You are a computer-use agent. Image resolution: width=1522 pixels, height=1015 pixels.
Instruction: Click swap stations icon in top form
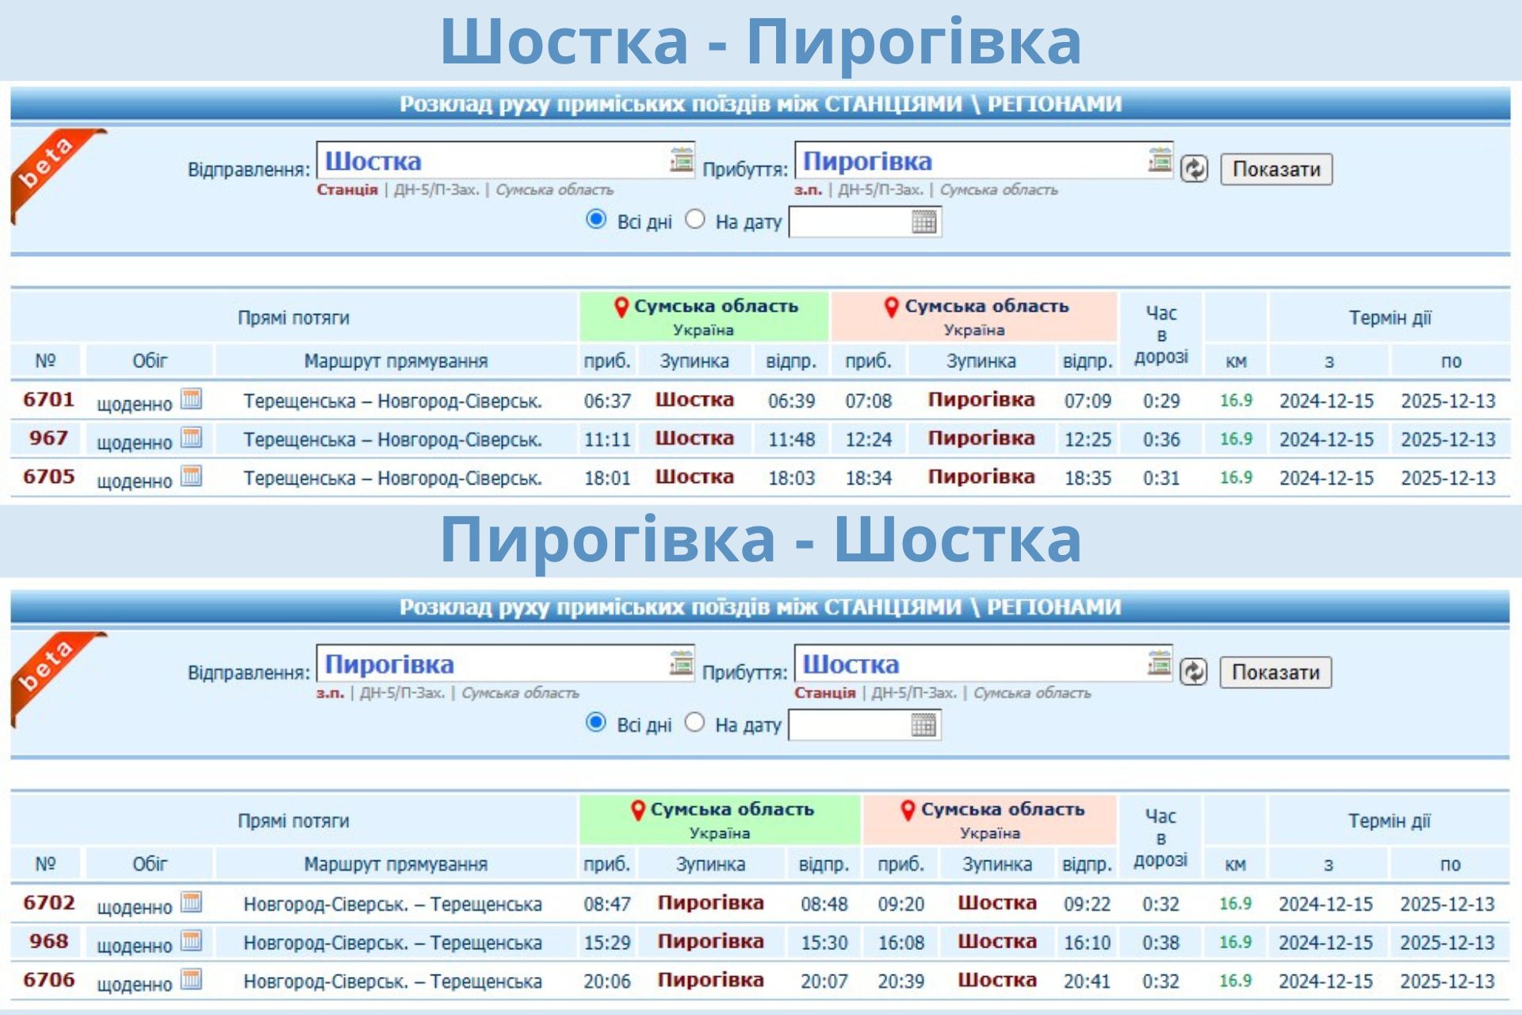1193,169
